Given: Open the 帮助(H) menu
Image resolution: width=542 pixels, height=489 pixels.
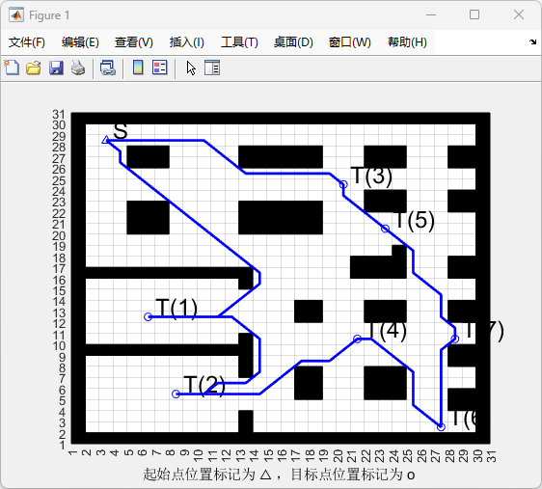Looking at the screenshot, I should tap(407, 42).
